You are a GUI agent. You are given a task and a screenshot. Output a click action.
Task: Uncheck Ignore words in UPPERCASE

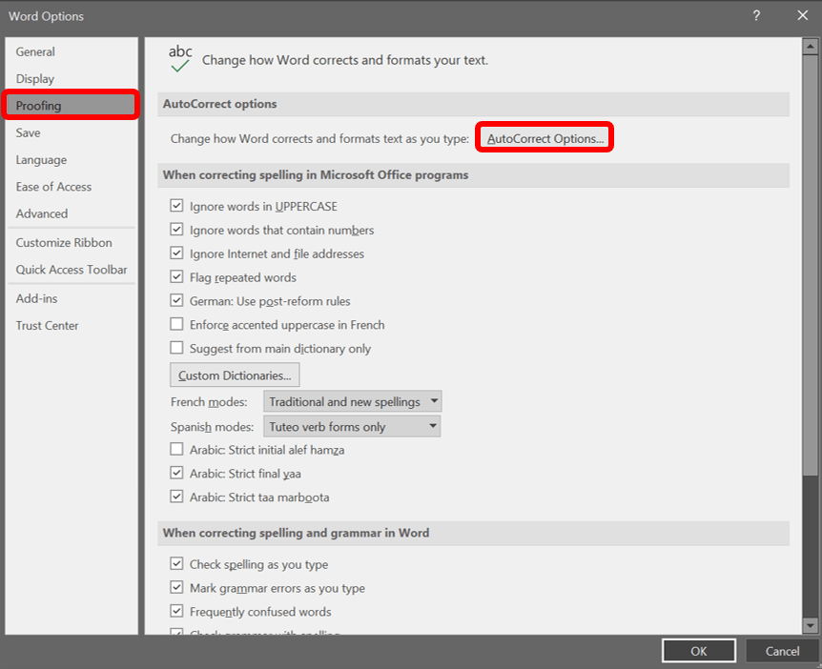176,206
